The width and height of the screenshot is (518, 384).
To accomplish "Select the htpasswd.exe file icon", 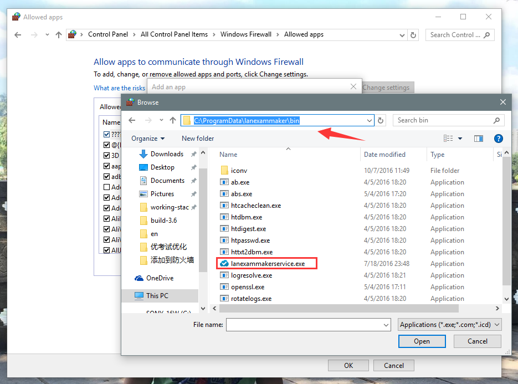I will pos(224,240).
